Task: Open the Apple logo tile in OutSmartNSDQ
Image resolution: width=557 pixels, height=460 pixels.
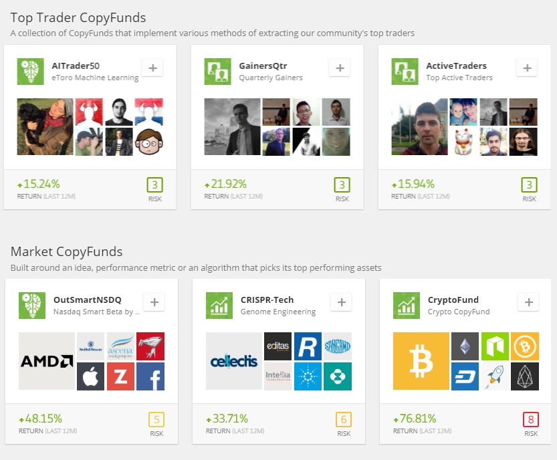Action: pyautogui.click(x=90, y=376)
